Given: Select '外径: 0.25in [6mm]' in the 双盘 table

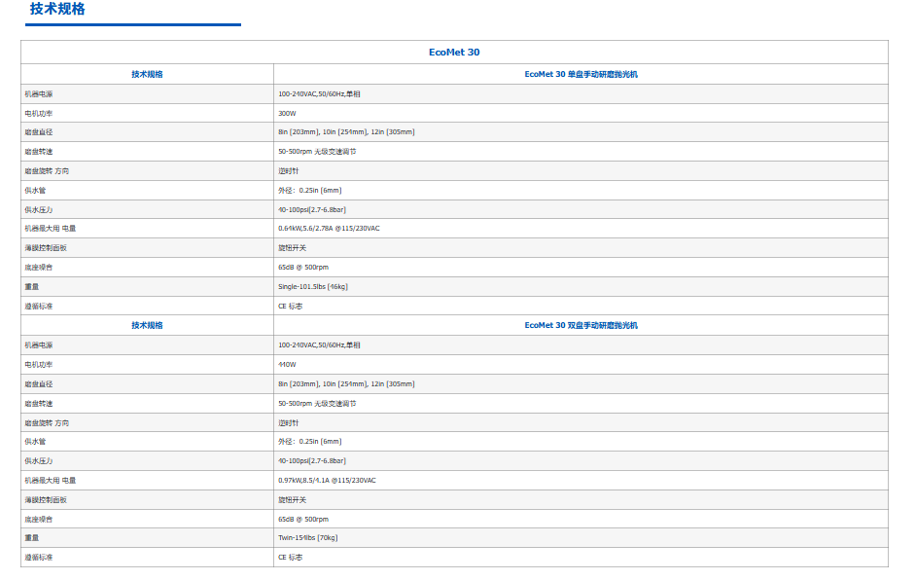Looking at the screenshot, I should [x=310, y=442].
